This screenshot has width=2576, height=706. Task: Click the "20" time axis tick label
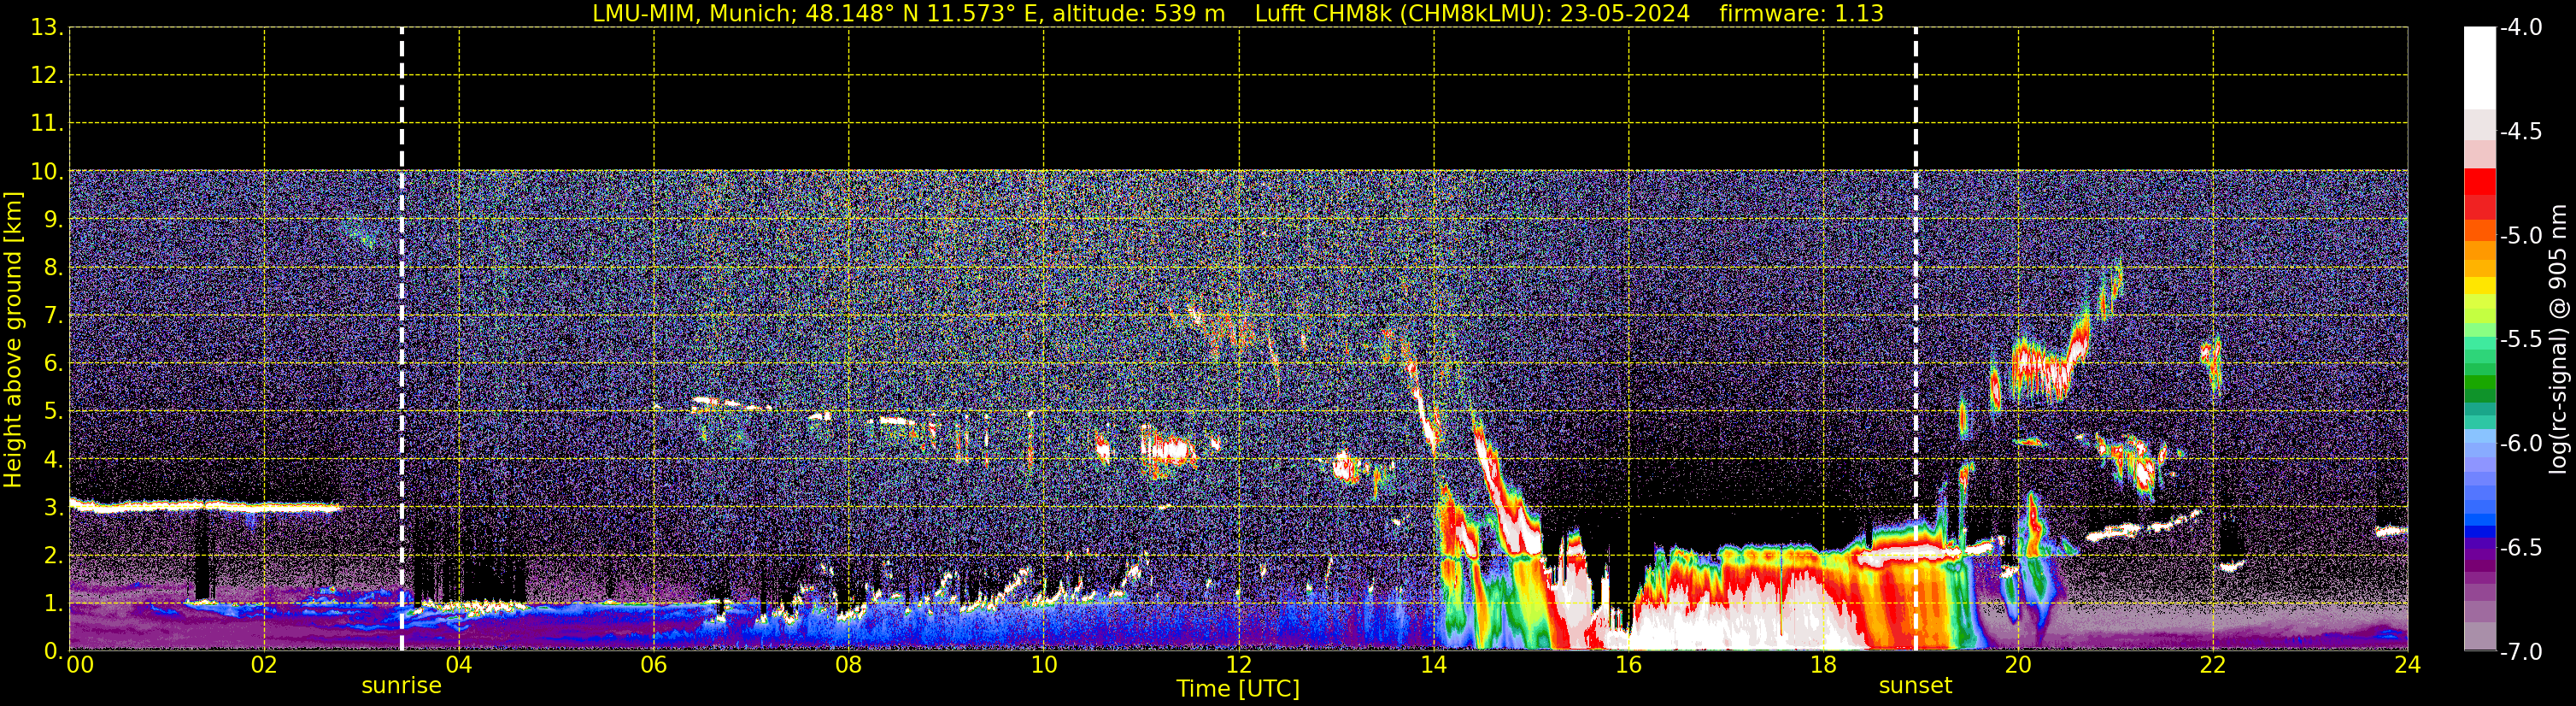coord(2018,665)
